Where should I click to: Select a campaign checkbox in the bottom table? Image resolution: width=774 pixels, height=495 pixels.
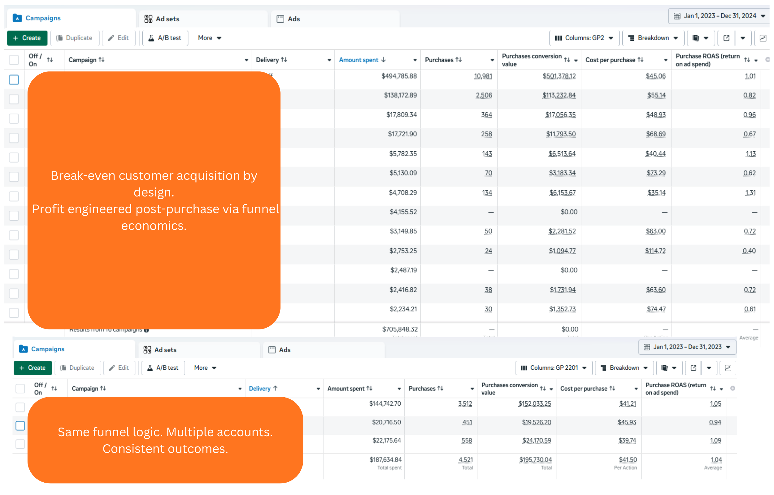pyautogui.click(x=20, y=425)
